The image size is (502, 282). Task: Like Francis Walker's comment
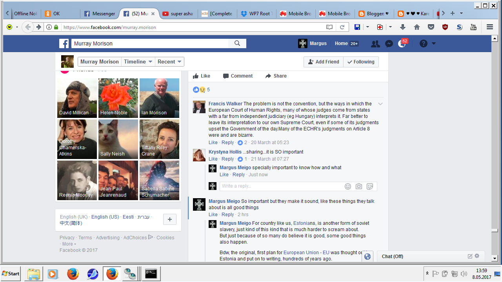coord(213,143)
